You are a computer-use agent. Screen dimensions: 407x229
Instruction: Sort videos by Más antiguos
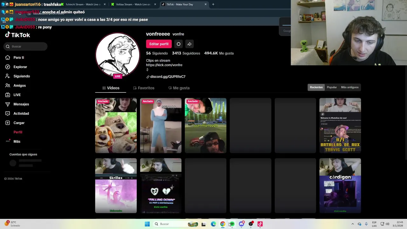click(349, 87)
